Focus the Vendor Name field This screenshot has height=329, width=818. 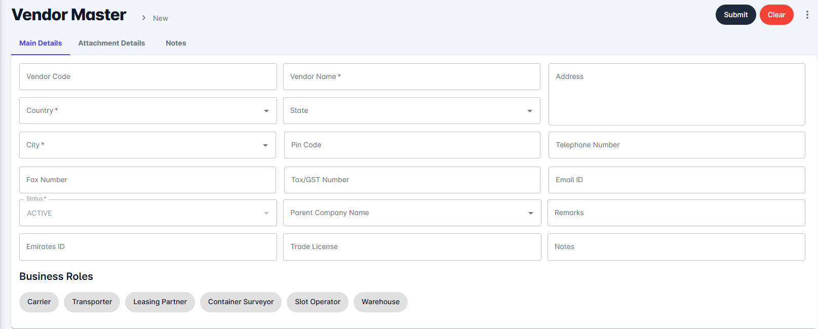[x=412, y=76]
